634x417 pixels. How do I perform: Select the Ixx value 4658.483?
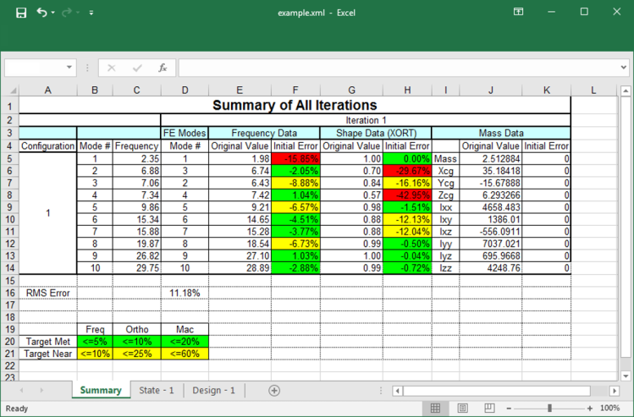point(490,207)
